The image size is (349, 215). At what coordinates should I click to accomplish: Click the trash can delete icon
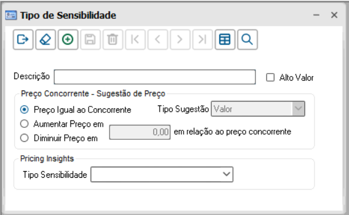[x=113, y=40]
